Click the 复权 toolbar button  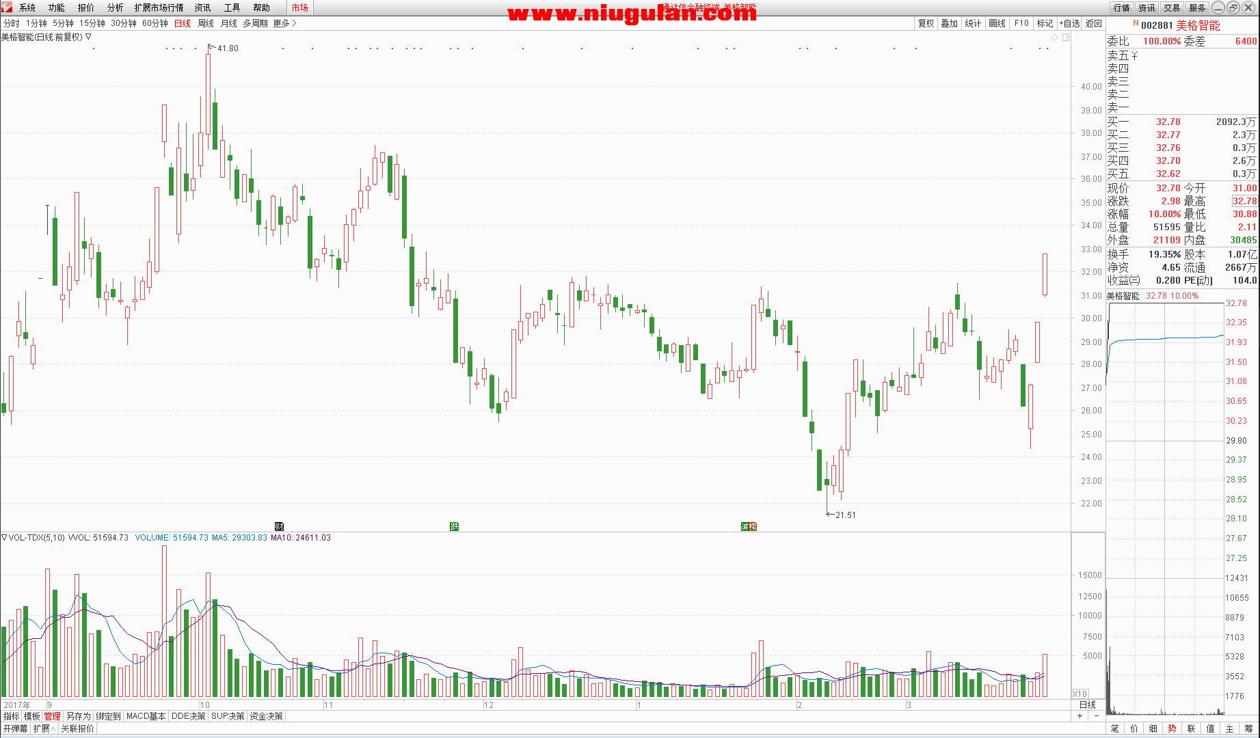[926, 23]
